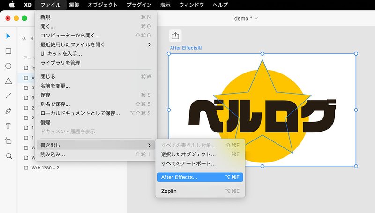The width and height of the screenshot is (375, 213).
Task: Select the Pen tool
Action: (x=8, y=111)
